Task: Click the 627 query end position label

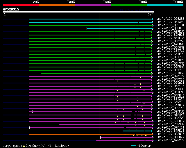Action: (150, 14)
